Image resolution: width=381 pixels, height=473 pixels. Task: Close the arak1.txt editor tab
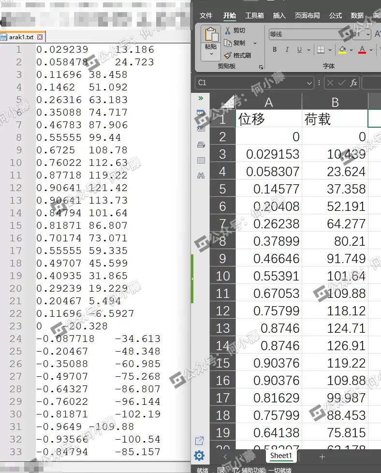point(40,37)
